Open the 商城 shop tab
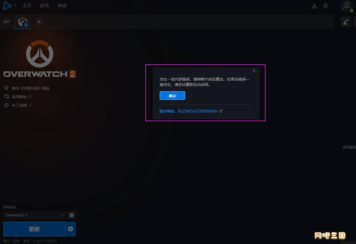 coord(62,6)
